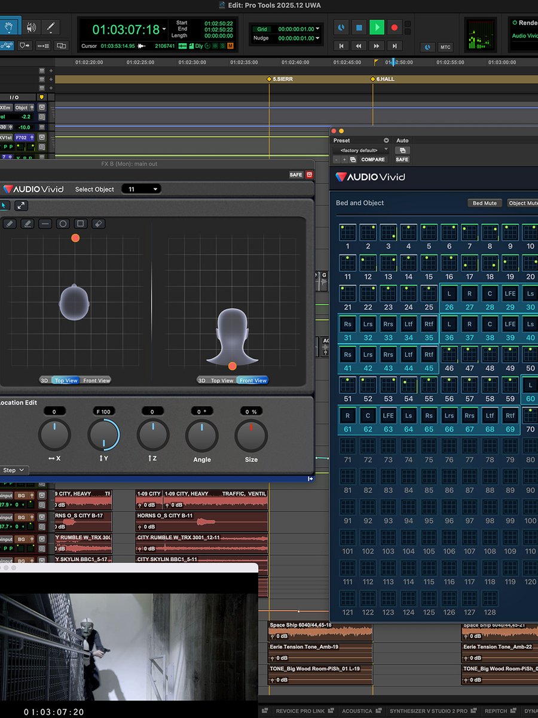Toggle SAFE on panner plugin window
538x718 pixels.
coord(296,175)
